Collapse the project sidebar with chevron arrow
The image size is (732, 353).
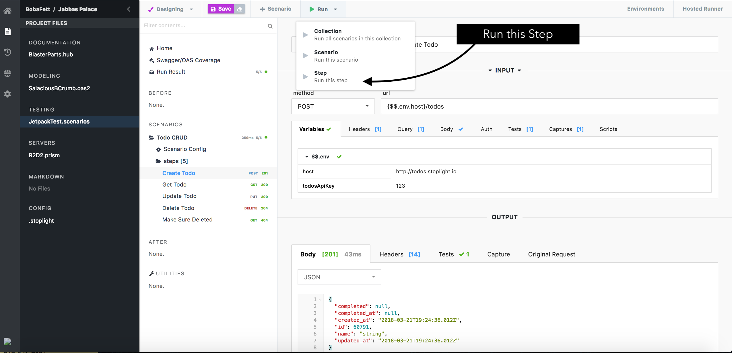coord(129,9)
